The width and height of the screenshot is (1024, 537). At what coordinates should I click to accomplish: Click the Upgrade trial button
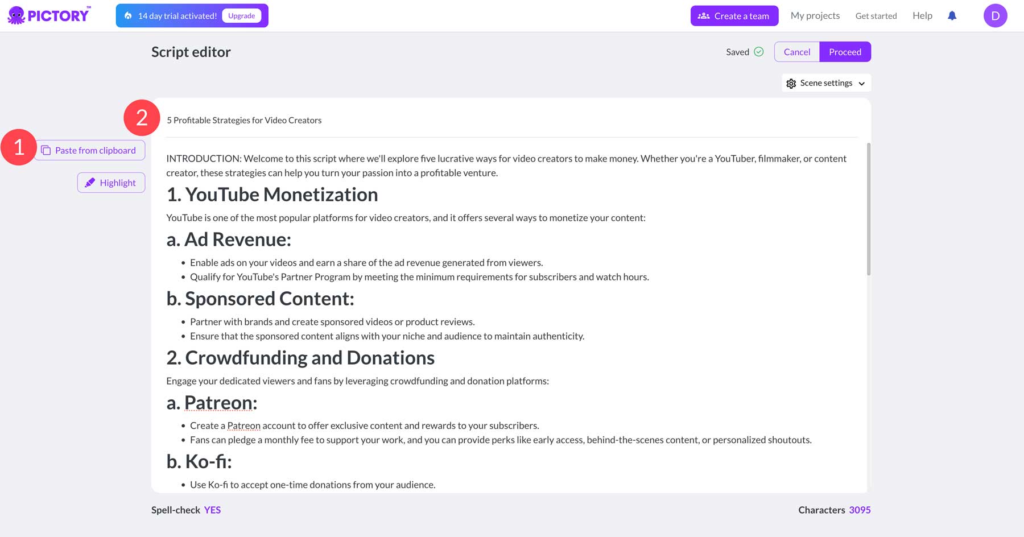click(241, 16)
